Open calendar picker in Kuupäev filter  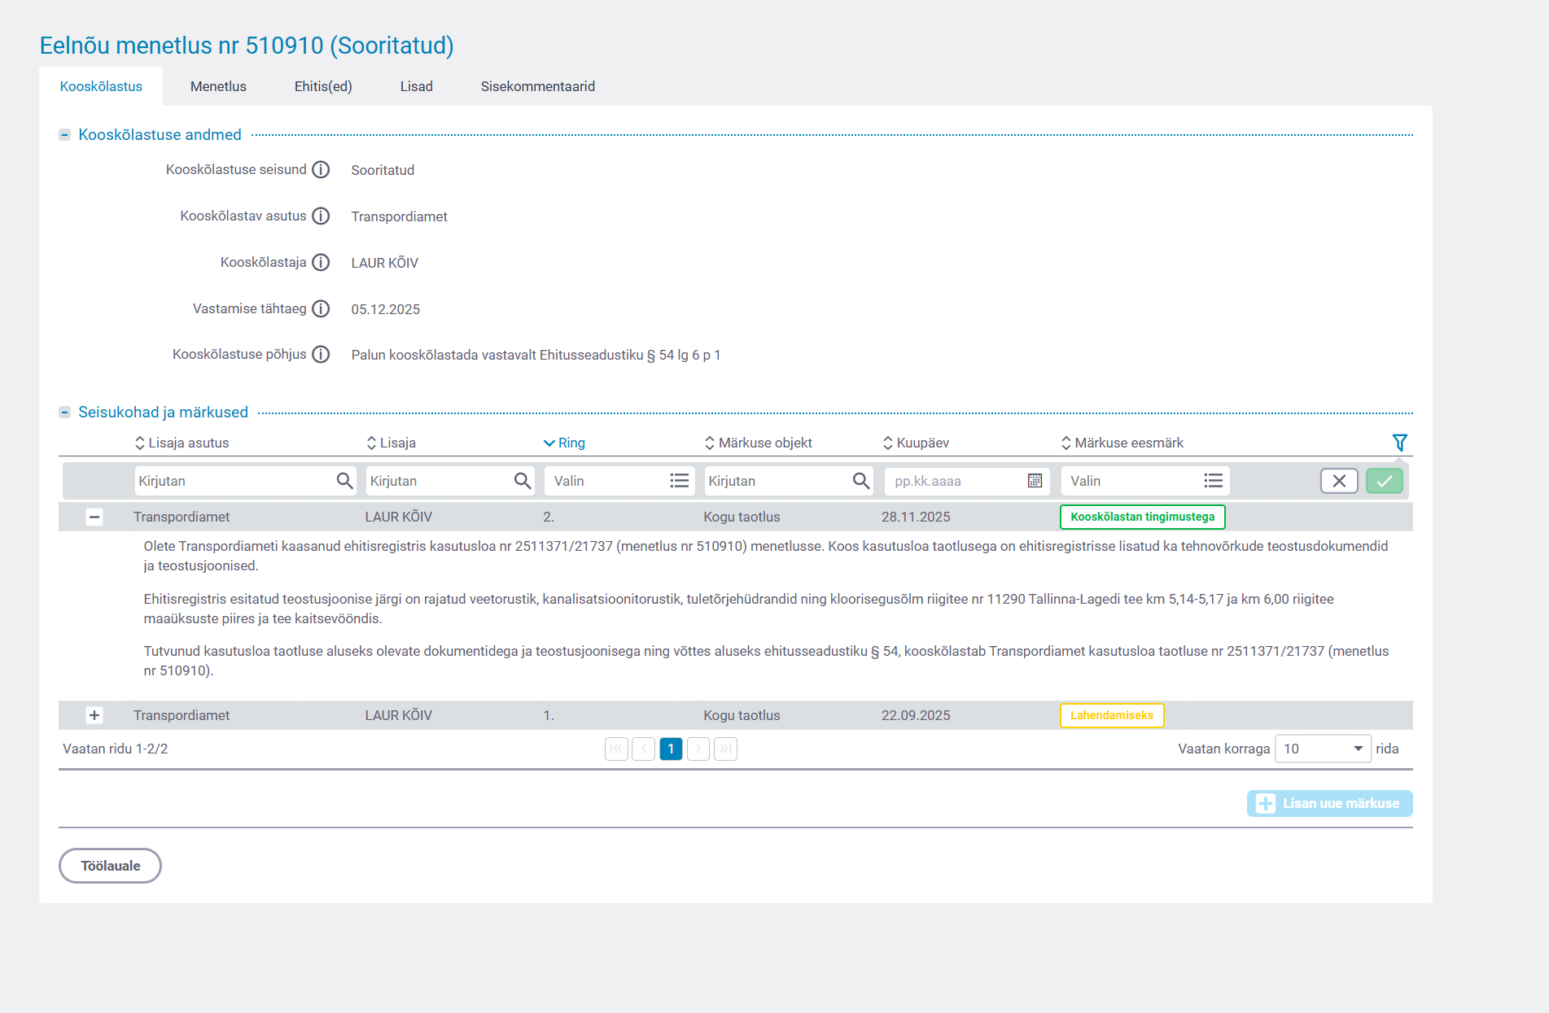click(1035, 481)
